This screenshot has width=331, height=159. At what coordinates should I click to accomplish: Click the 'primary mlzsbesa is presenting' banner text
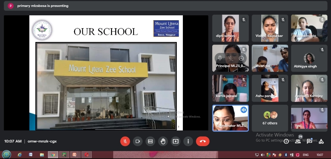[x=43, y=6]
